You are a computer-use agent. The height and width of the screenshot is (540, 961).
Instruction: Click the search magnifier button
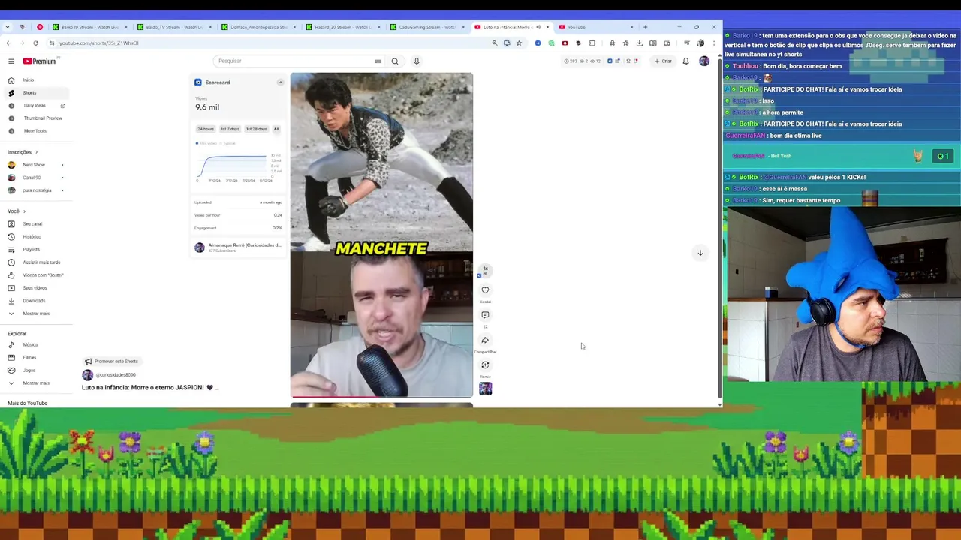395,61
